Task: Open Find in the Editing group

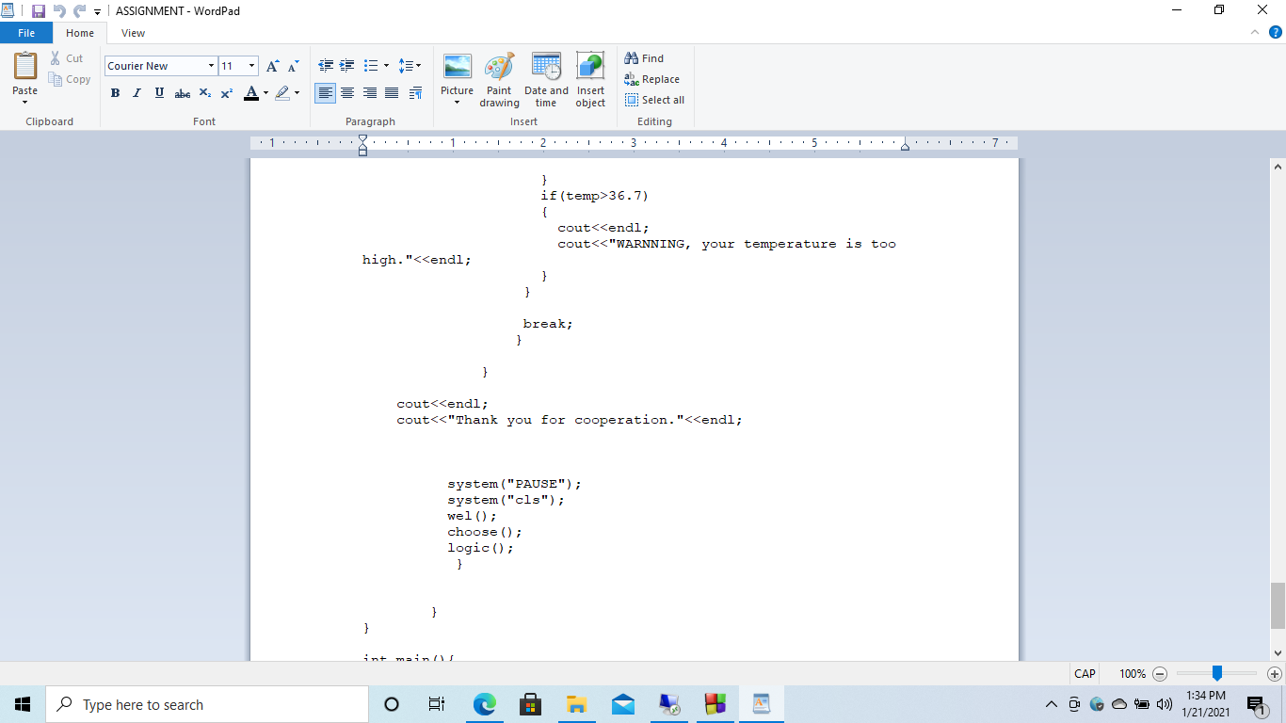Action: [644, 58]
